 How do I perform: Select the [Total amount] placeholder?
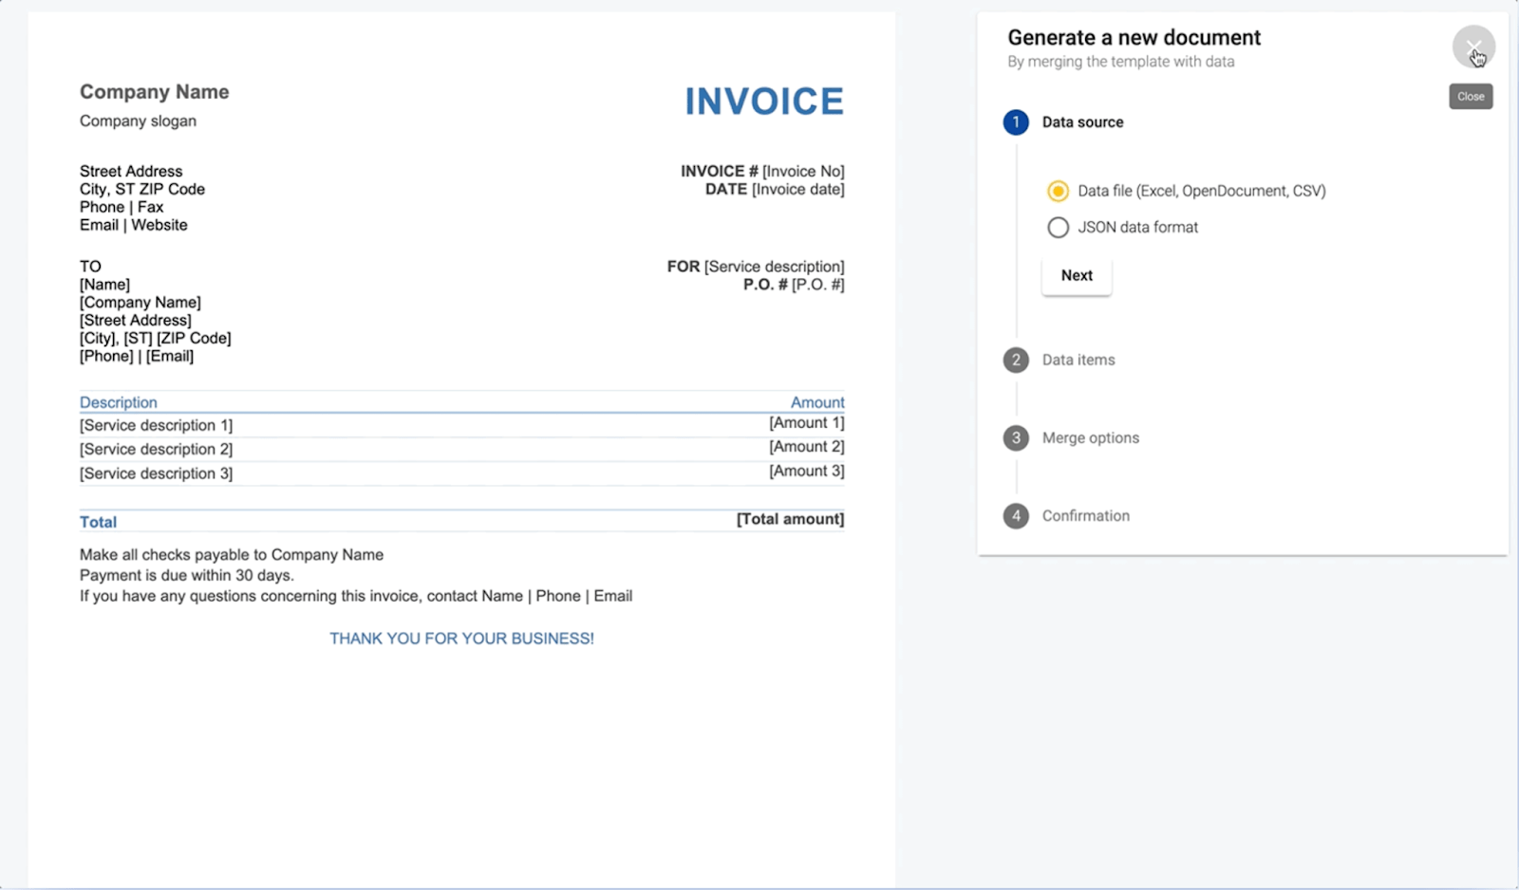pos(790,519)
